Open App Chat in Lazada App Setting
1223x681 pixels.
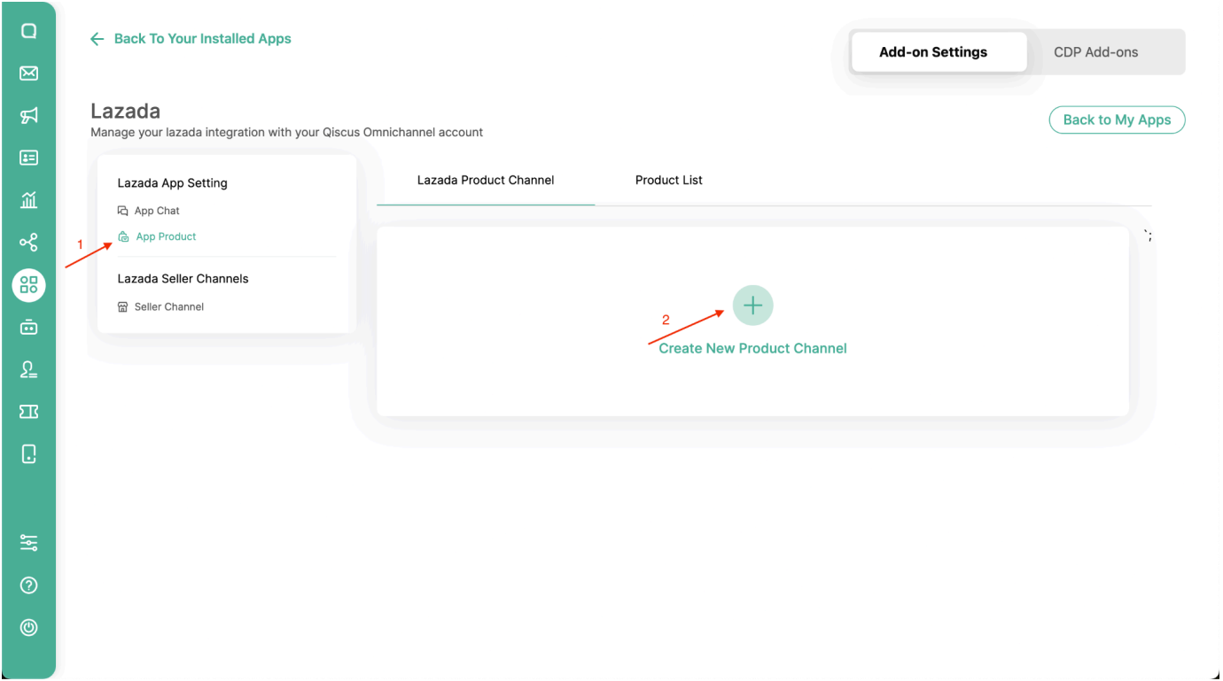click(x=149, y=211)
